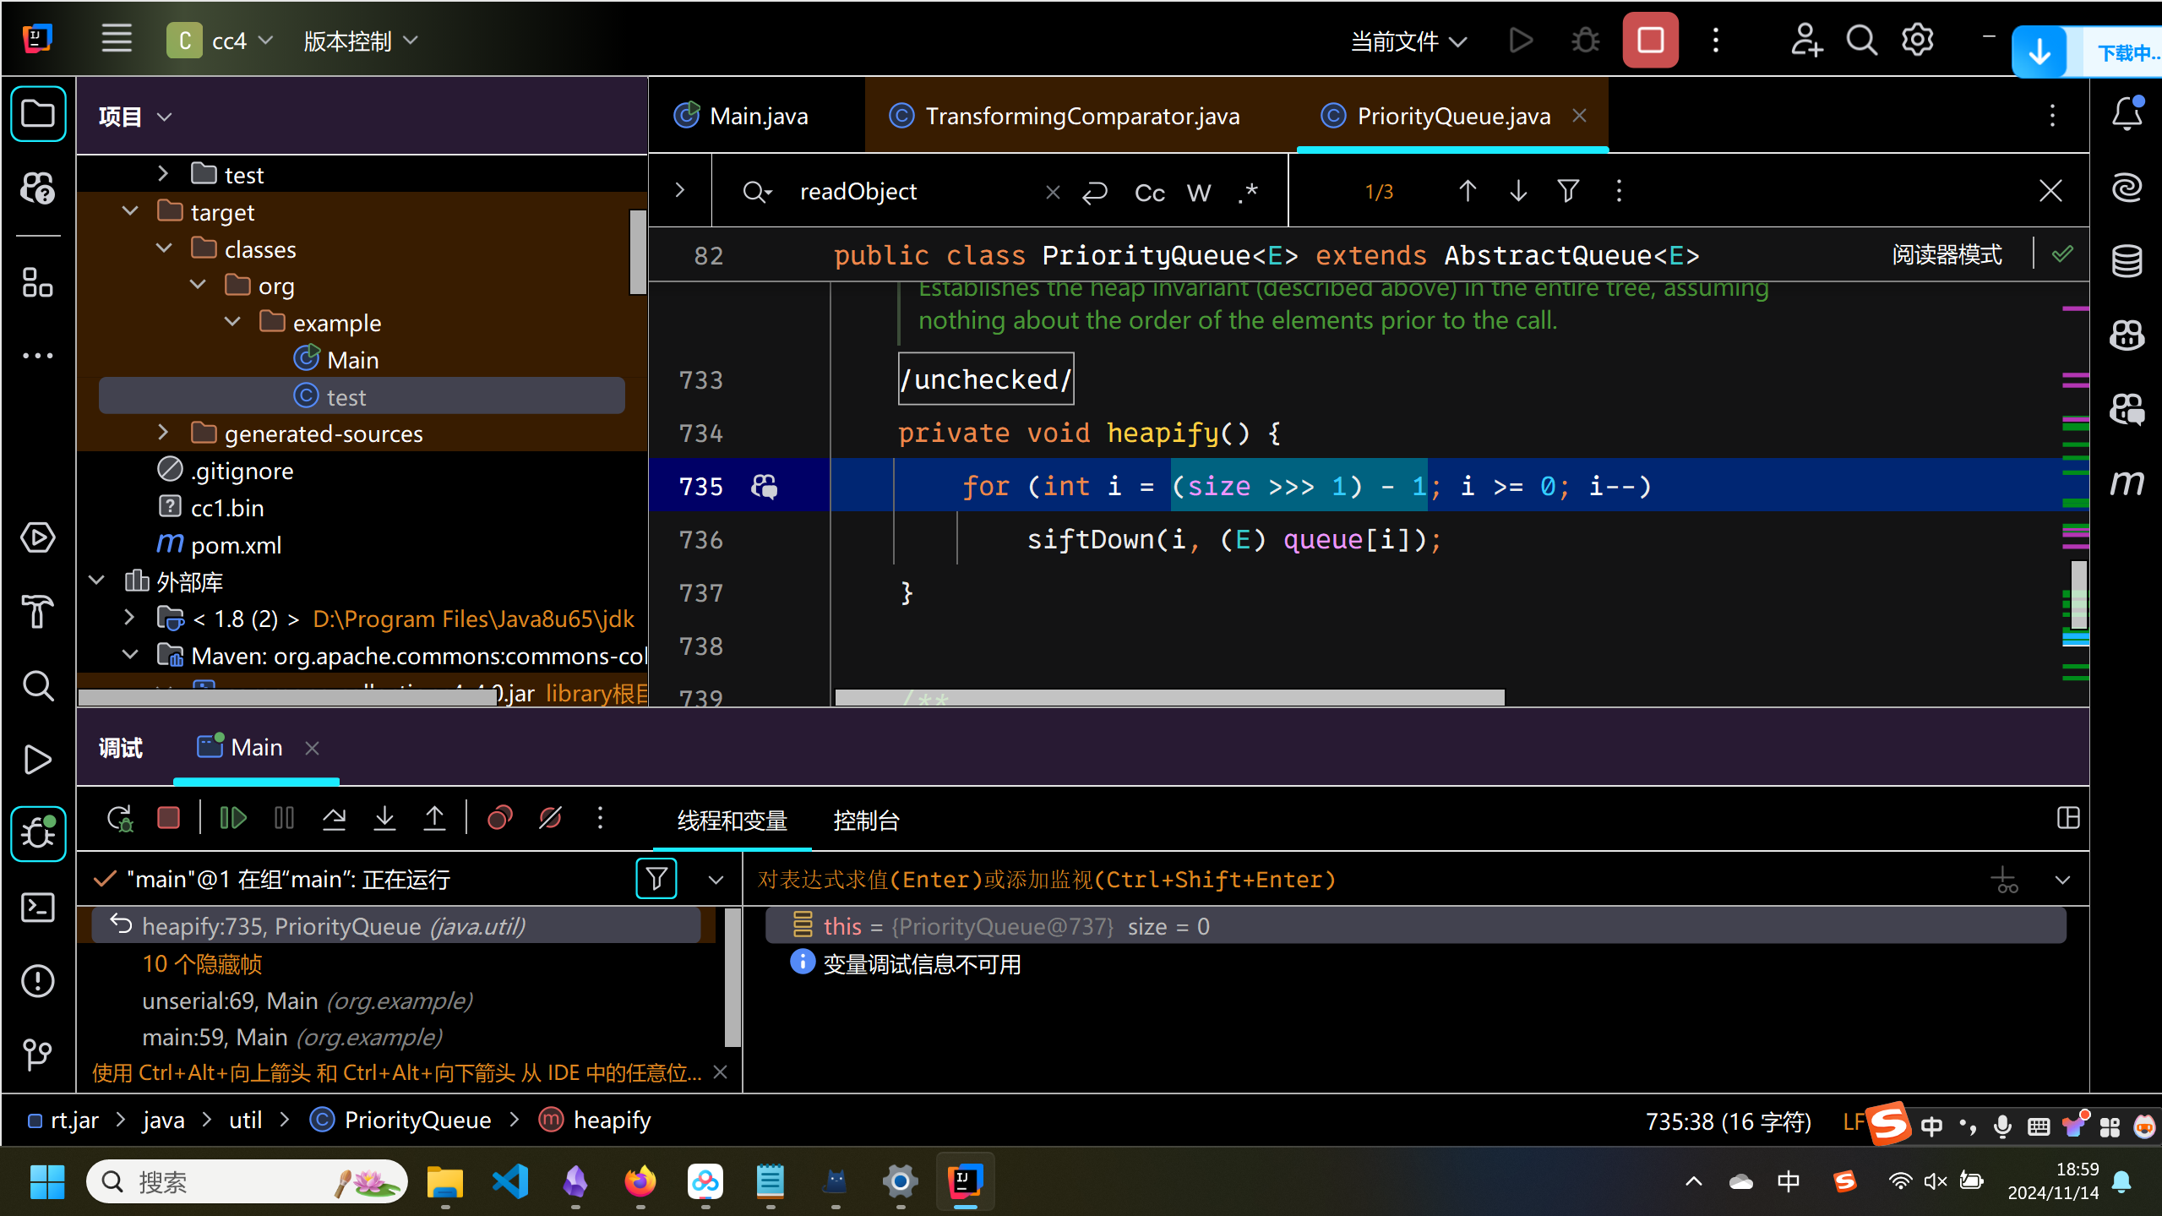Switch to Main.java editor tab

pyautogui.click(x=741, y=116)
